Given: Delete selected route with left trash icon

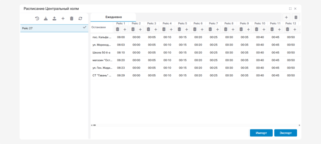Looking at the screenshot, I should [x=72, y=19].
